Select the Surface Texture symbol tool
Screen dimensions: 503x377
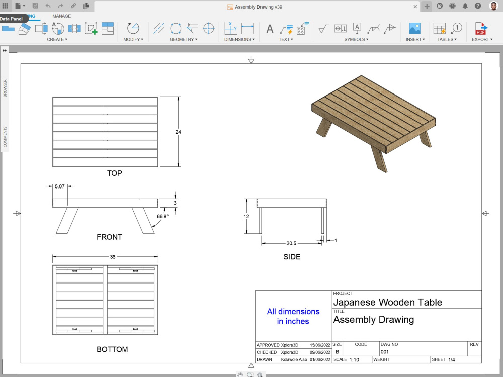(323, 29)
